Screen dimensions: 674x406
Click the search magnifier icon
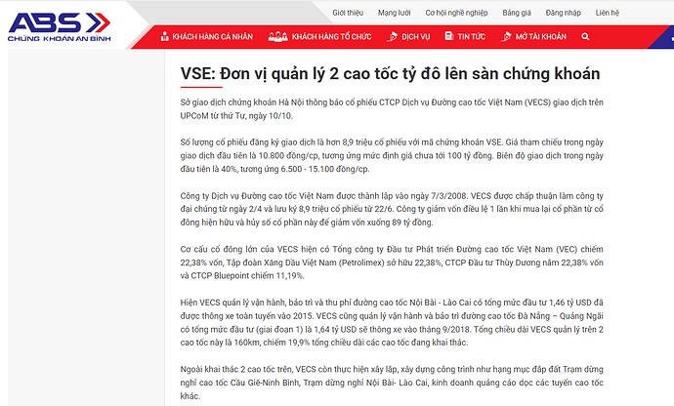[585, 37]
